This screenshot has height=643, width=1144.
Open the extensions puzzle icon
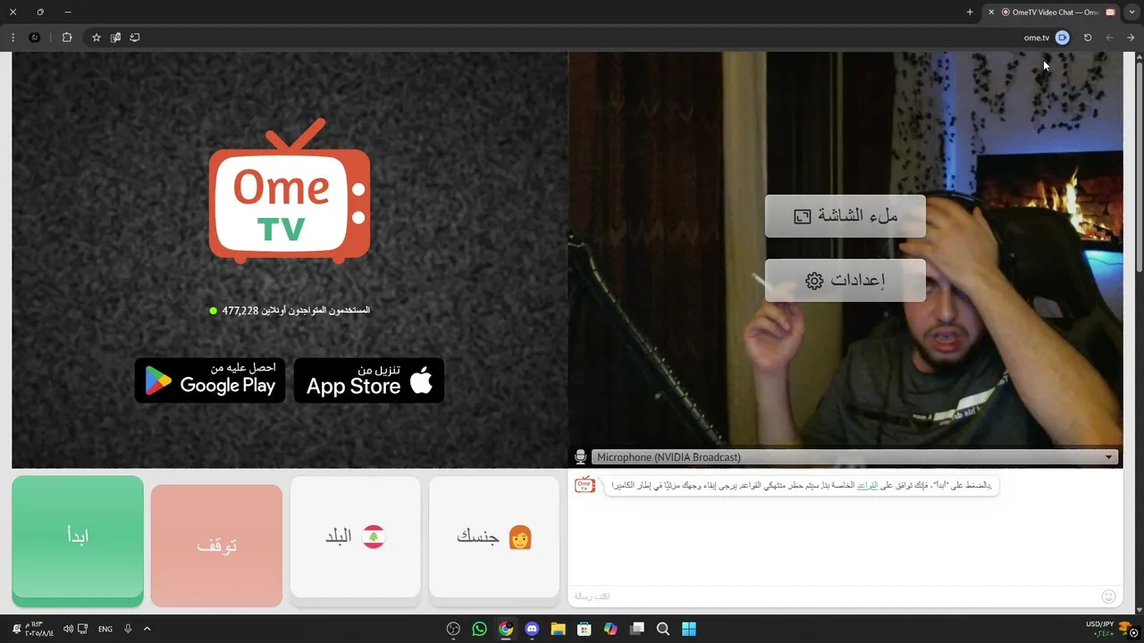[x=67, y=38]
